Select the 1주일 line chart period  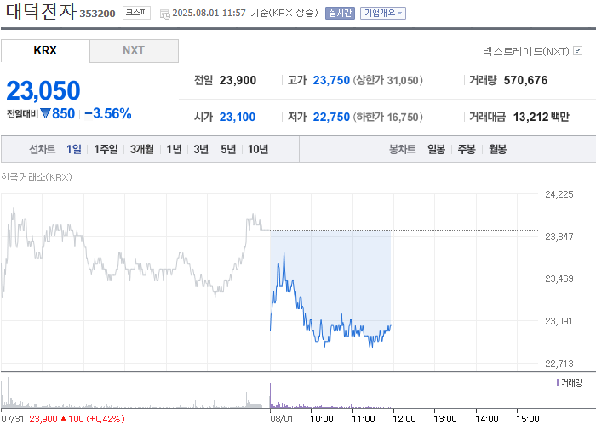tap(106, 149)
